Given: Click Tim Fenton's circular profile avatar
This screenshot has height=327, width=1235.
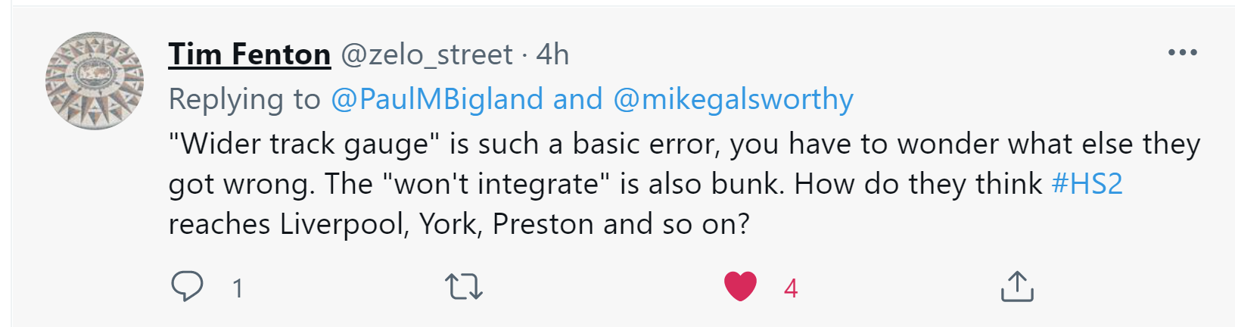Looking at the screenshot, I should click(95, 81).
